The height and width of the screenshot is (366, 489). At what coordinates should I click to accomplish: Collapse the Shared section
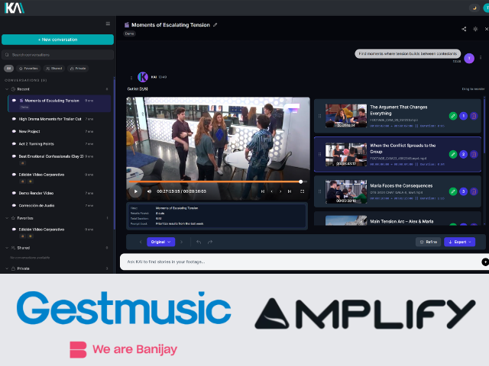tap(7, 248)
